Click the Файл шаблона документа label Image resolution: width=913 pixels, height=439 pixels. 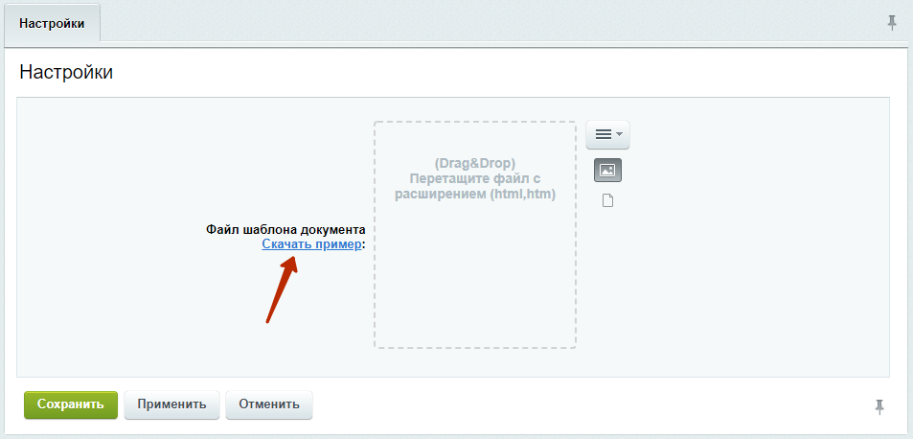point(285,229)
